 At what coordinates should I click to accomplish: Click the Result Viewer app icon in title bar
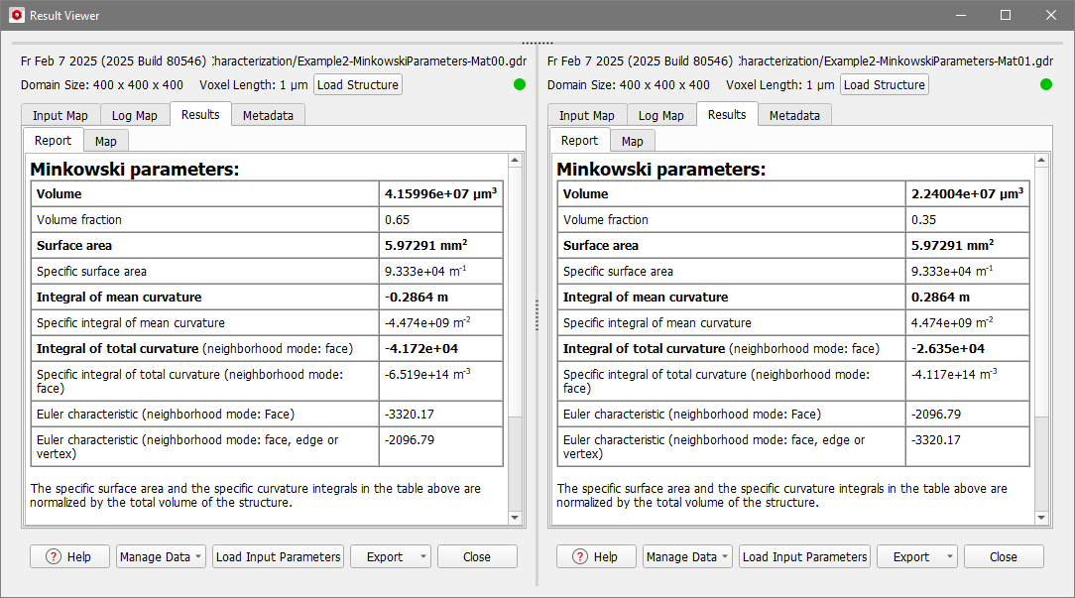pos(17,15)
